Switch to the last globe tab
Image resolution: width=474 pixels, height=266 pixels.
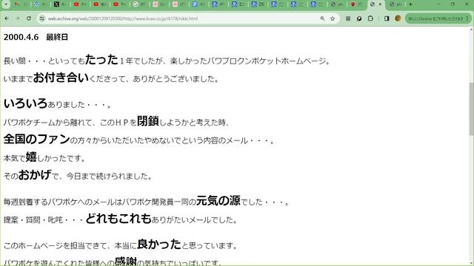click(395, 4)
